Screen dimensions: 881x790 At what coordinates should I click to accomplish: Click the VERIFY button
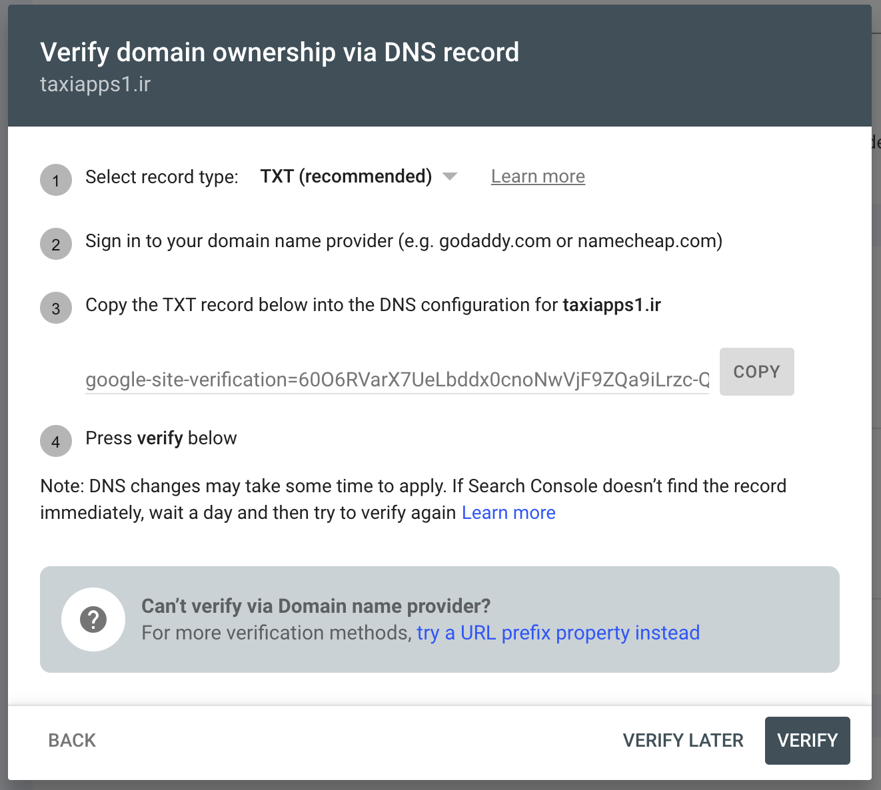tap(808, 740)
